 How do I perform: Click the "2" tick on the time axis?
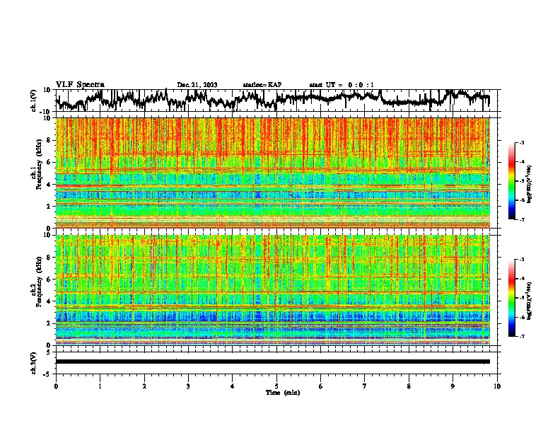point(144,386)
